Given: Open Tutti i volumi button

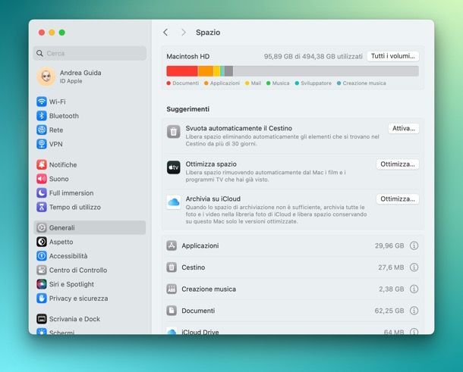Looking at the screenshot, I should click(x=393, y=56).
